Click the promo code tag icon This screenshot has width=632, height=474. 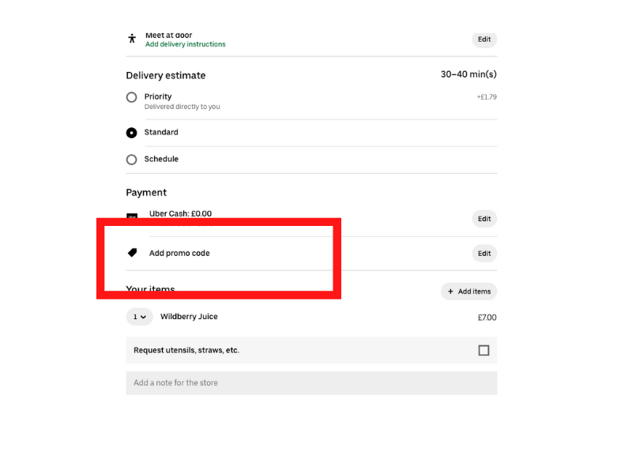pyautogui.click(x=132, y=253)
